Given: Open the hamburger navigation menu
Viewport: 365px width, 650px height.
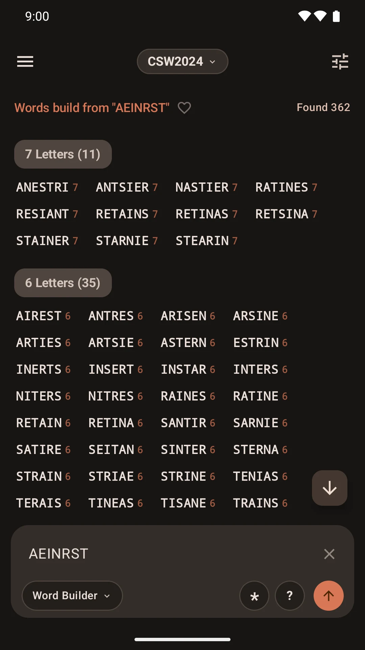Looking at the screenshot, I should [25, 62].
